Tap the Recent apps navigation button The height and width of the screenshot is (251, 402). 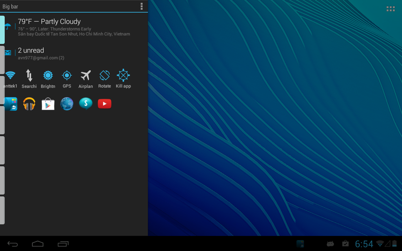63,244
